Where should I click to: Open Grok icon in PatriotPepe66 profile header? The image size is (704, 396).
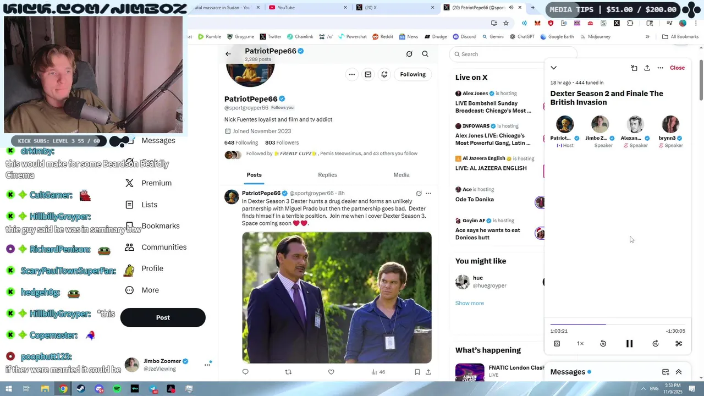point(409,54)
